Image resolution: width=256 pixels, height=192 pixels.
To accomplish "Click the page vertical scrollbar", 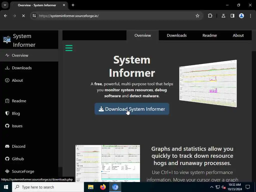I will coord(254,106).
